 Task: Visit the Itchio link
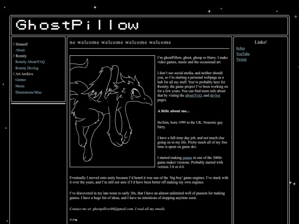240,48
